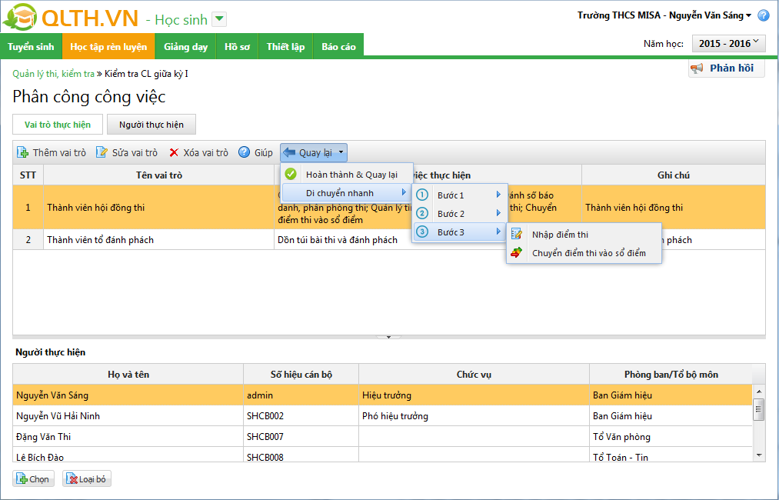Screen dimensions: 779x500
Task: Click the Phản hồi feedback button
Action: click(726, 68)
